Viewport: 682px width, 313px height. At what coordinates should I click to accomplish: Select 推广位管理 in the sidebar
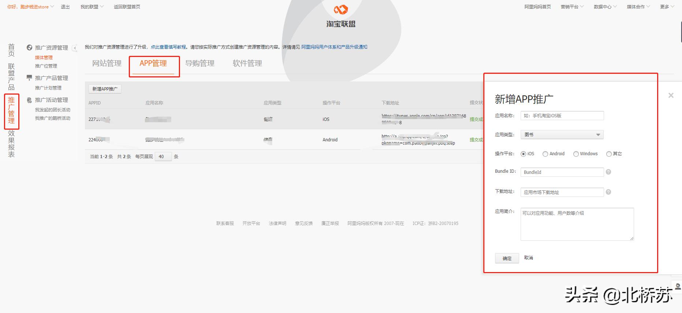pos(46,66)
